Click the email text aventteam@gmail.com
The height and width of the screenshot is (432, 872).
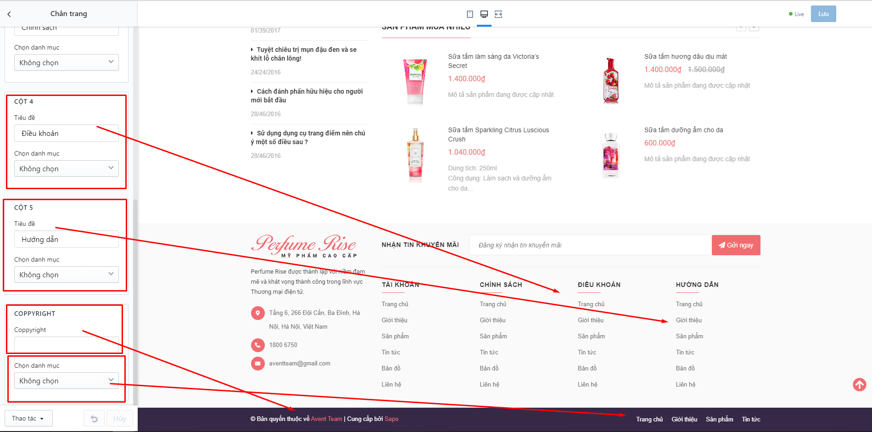pos(300,364)
